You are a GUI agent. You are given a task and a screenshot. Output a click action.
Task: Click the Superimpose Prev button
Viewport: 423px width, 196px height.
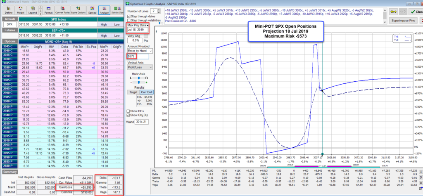[x=403, y=21]
